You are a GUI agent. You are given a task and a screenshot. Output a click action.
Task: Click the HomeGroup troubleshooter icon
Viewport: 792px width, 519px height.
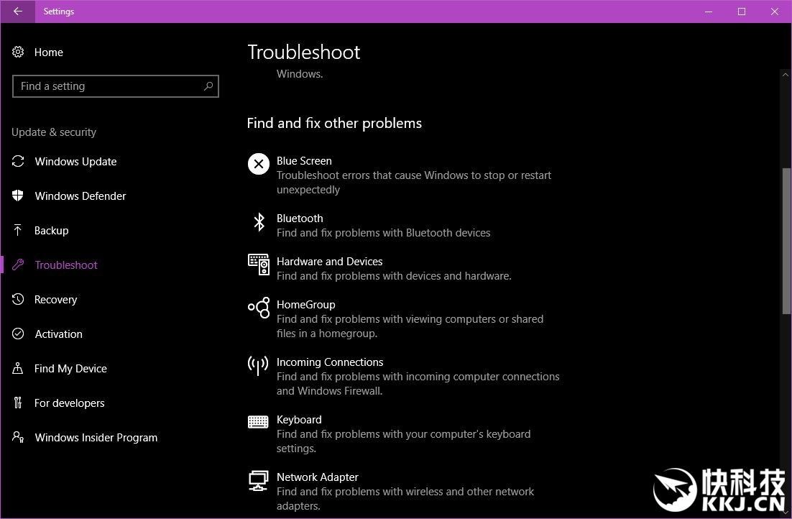pyautogui.click(x=259, y=308)
